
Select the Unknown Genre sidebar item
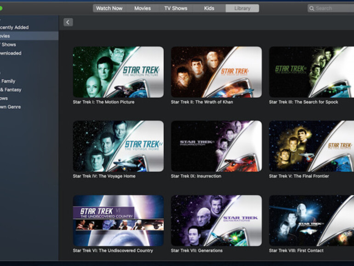pyautogui.click(x=29, y=107)
